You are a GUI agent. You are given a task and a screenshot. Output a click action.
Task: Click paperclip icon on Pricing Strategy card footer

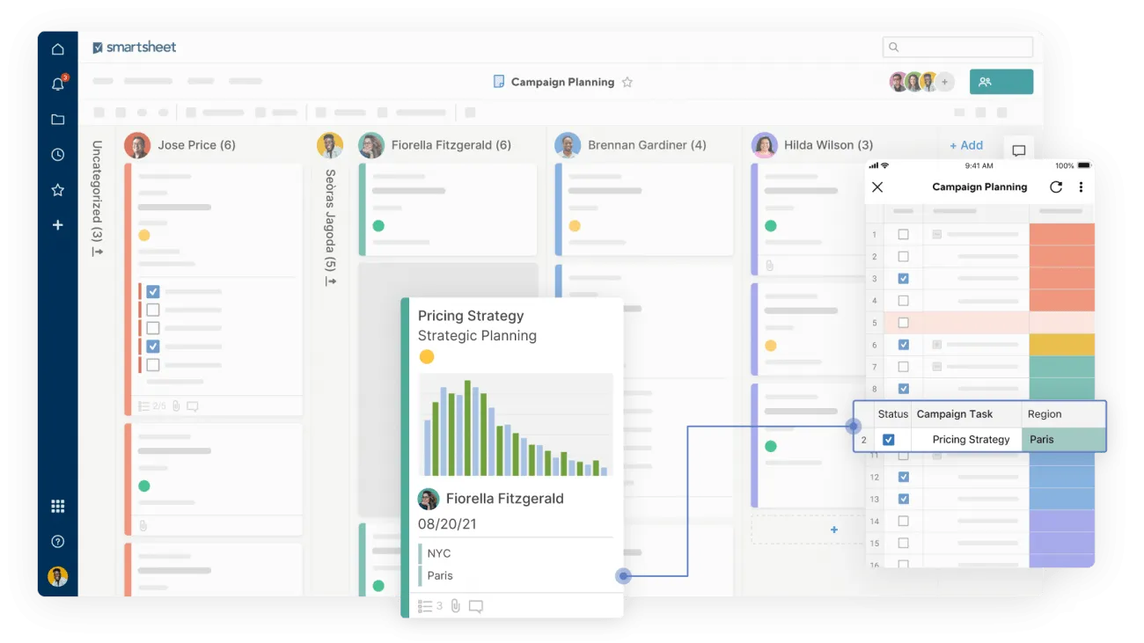(456, 606)
